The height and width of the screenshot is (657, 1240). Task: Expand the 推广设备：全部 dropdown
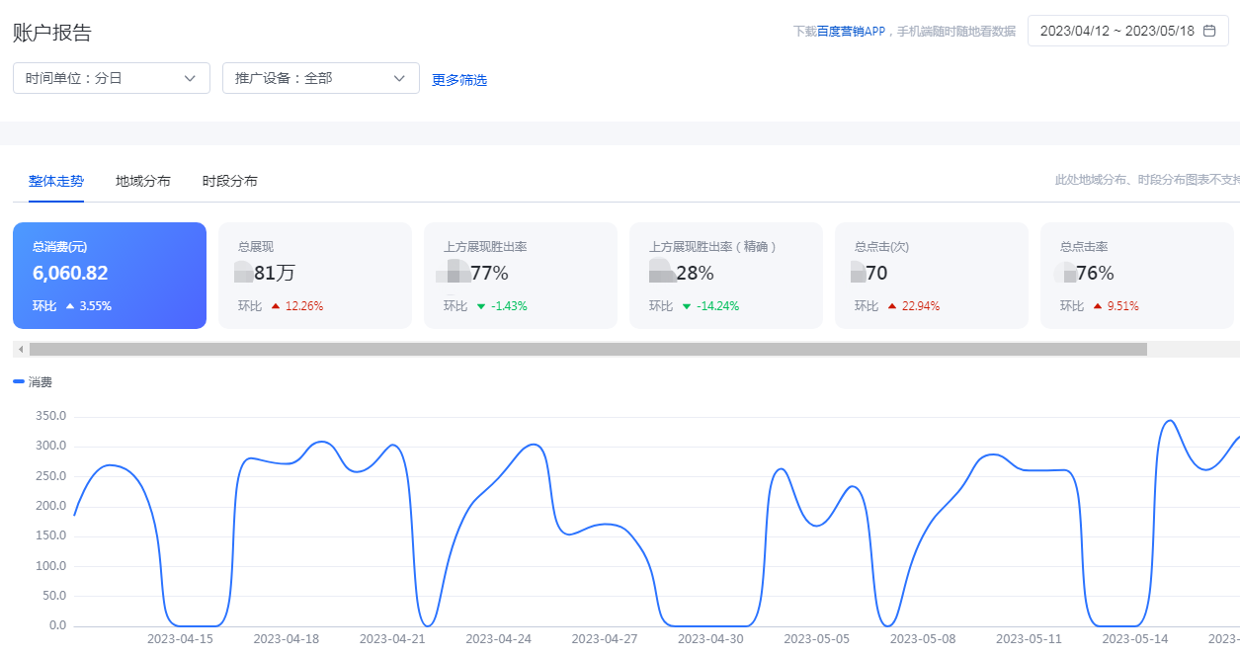point(321,78)
